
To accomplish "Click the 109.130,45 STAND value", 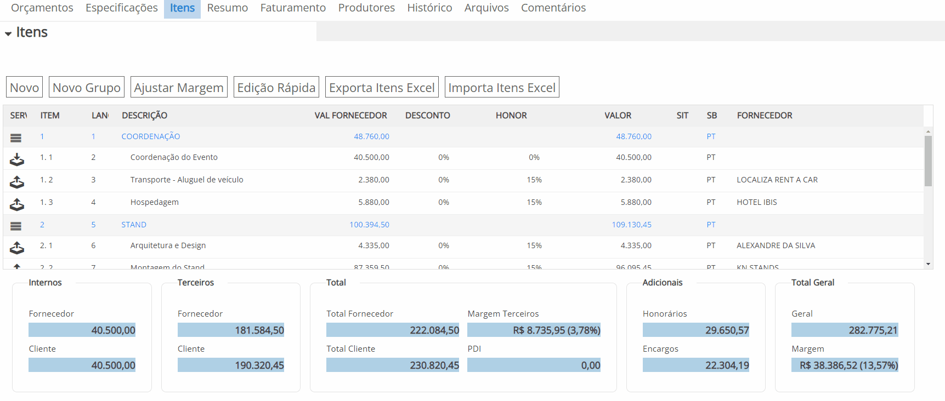I will 632,225.
